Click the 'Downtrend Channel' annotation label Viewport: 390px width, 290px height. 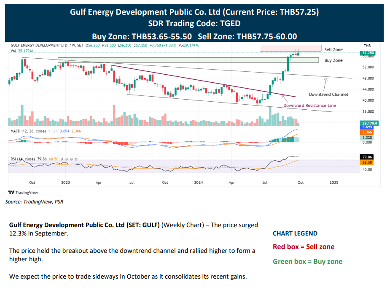(x=328, y=94)
